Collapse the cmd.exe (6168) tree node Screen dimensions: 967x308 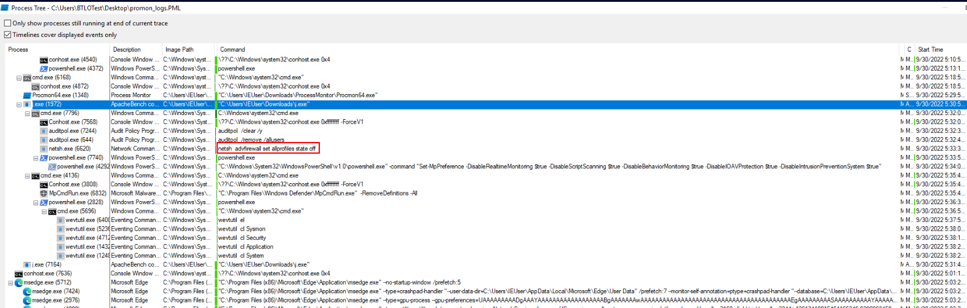point(19,78)
